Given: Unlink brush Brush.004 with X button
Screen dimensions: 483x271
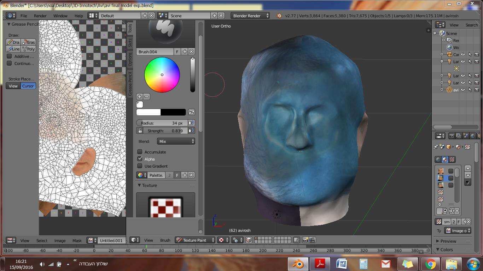Looking at the screenshot, I should coord(191,52).
